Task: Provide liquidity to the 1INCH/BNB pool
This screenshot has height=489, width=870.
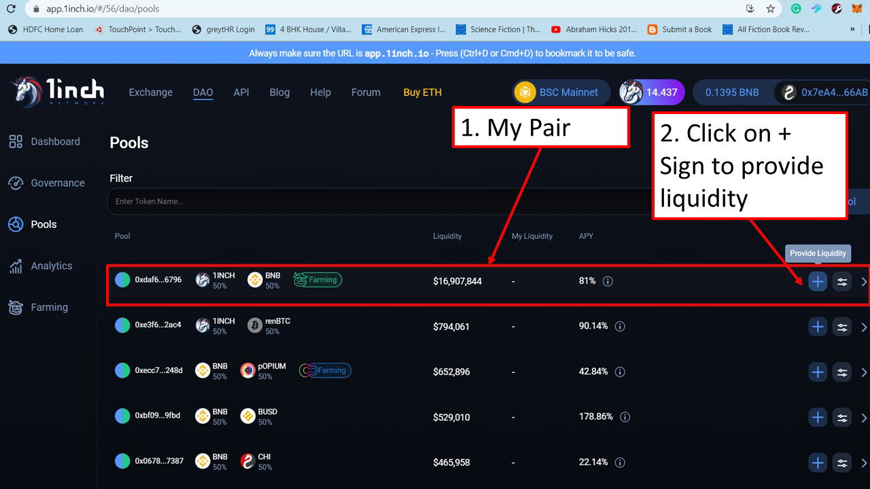Action: pyautogui.click(x=818, y=281)
